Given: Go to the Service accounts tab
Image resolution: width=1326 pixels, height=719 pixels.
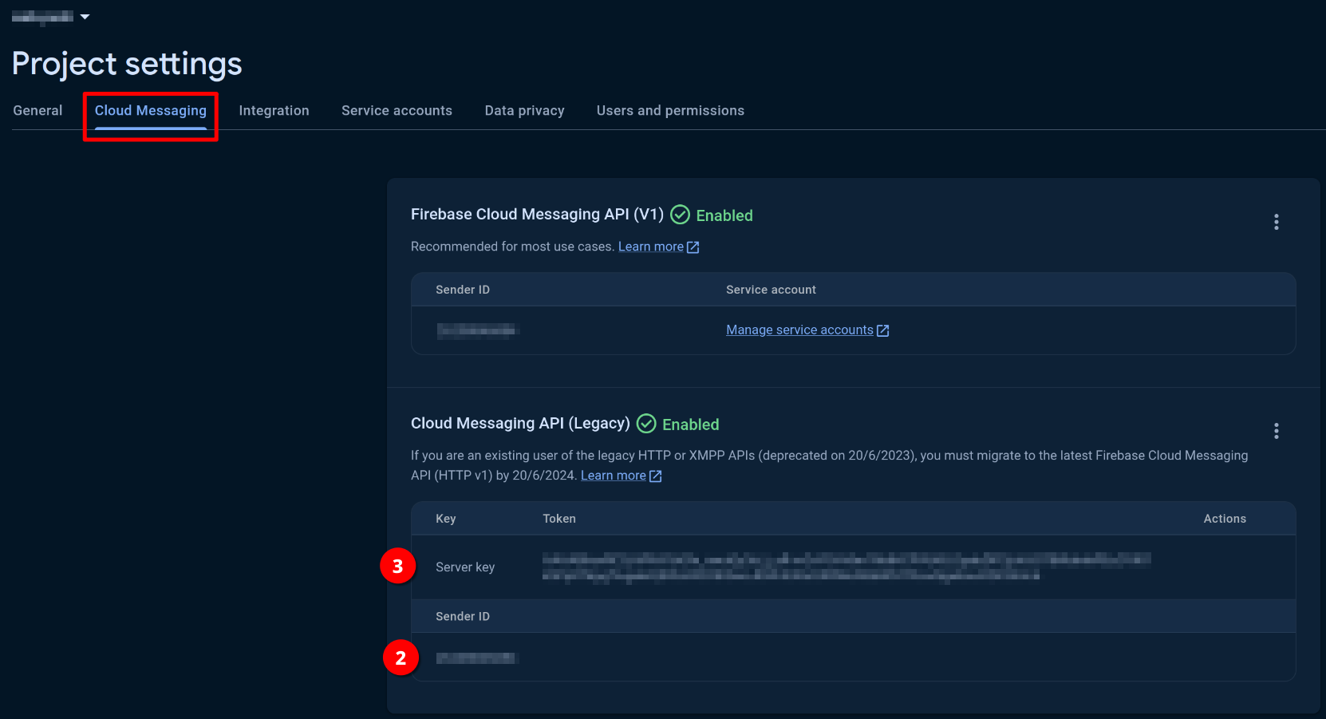Looking at the screenshot, I should click(397, 111).
